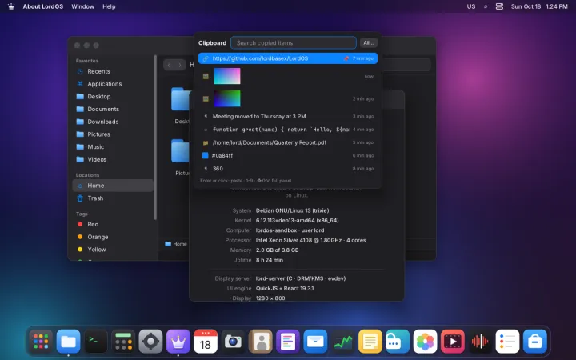Click the search magnifier in menu bar
Viewport: 576px width, 360px height.
click(486, 6)
